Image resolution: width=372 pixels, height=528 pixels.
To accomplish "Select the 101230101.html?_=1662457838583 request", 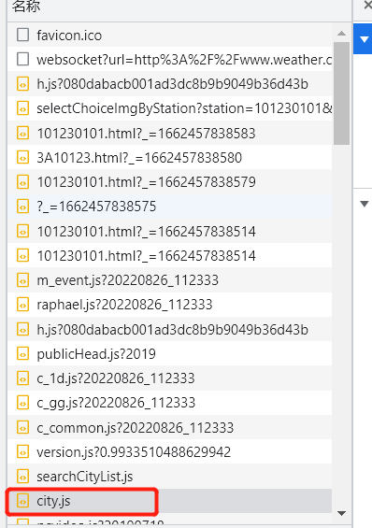I will (170, 133).
